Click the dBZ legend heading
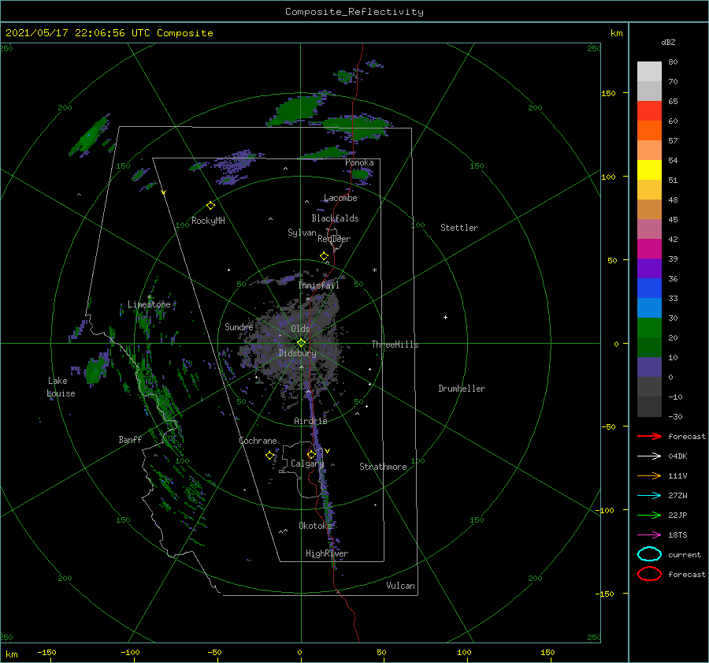 [668, 42]
